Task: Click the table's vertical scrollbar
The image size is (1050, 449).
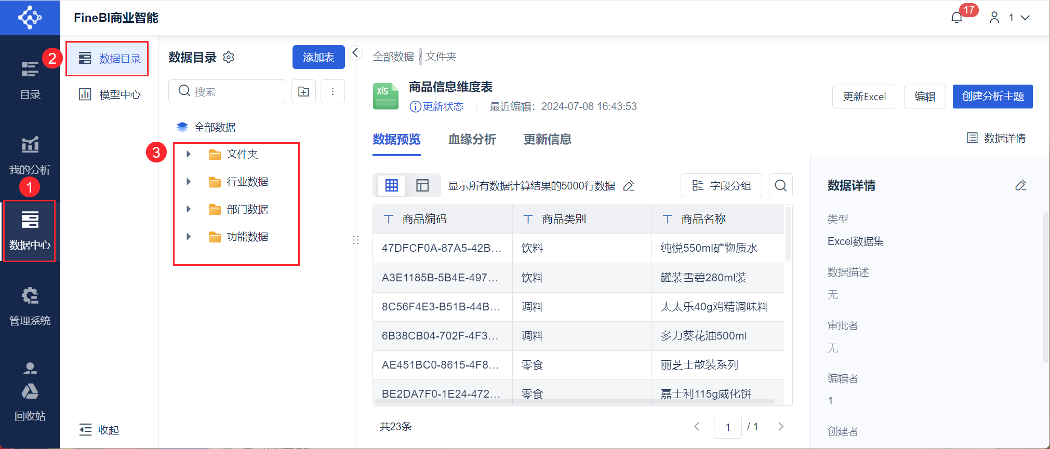Action: point(788,234)
